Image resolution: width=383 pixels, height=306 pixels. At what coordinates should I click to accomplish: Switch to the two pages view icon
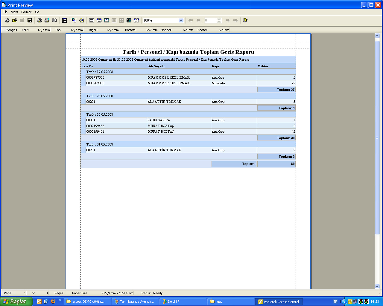114,20
